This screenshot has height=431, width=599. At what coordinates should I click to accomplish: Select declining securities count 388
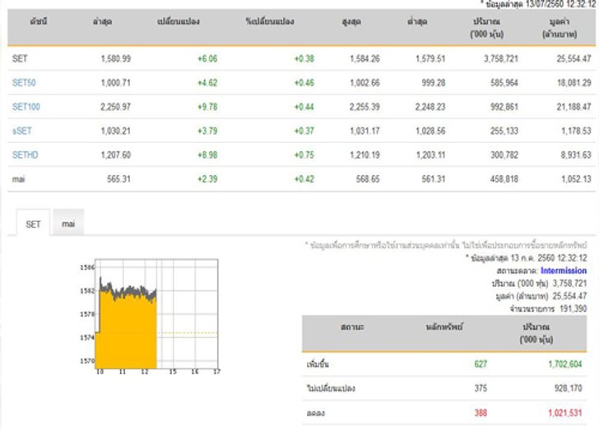click(x=481, y=413)
